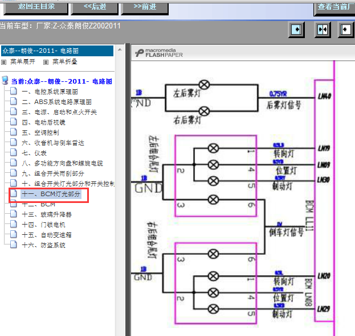Viewport: 355px width, 336px height.
Task: Click the 倒车灯信号 label in diagram
Action: point(286,233)
